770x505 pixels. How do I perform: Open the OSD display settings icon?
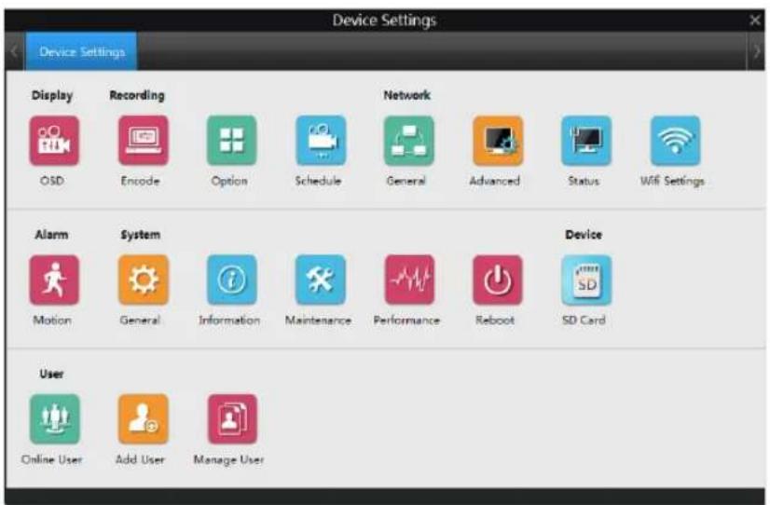[x=54, y=141]
